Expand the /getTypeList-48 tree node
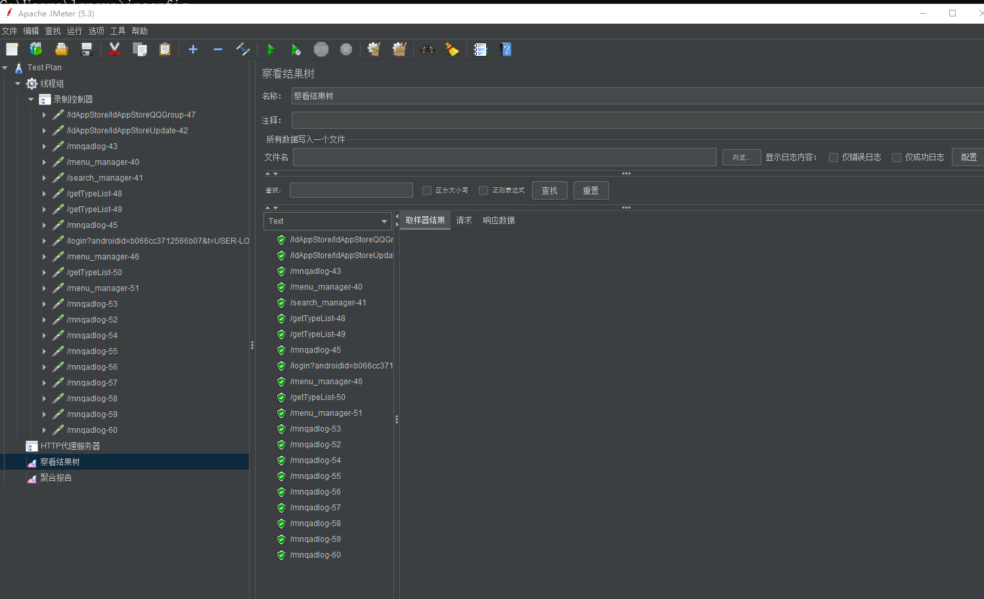This screenshot has height=599, width=984. click(x=44, y=194)
